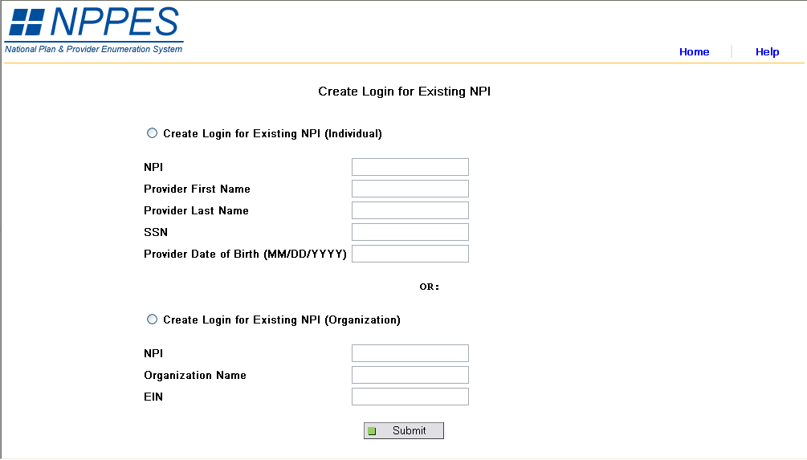The height and width of the screenshot is (460, 807).
Task: Click the 'OR:' separator text
Action: (x=430, y=287)
